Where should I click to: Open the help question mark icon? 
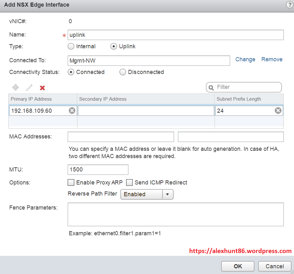289,5
